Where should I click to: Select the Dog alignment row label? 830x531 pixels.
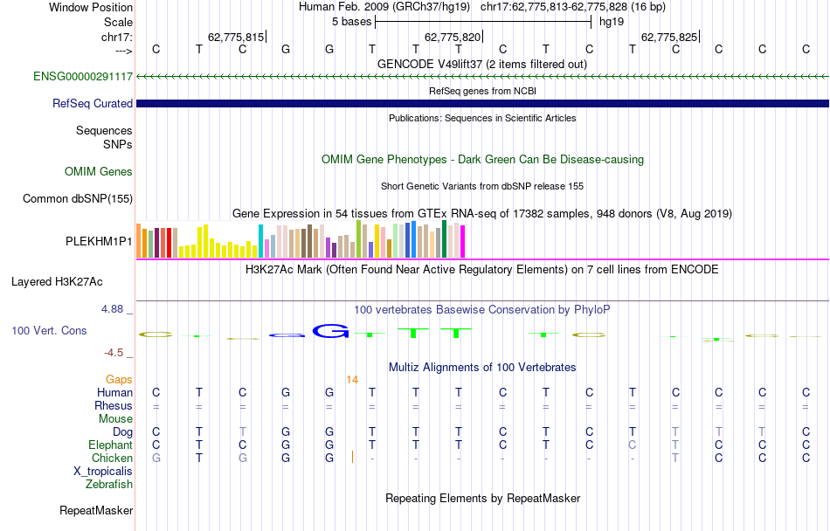tap(123, 432)
